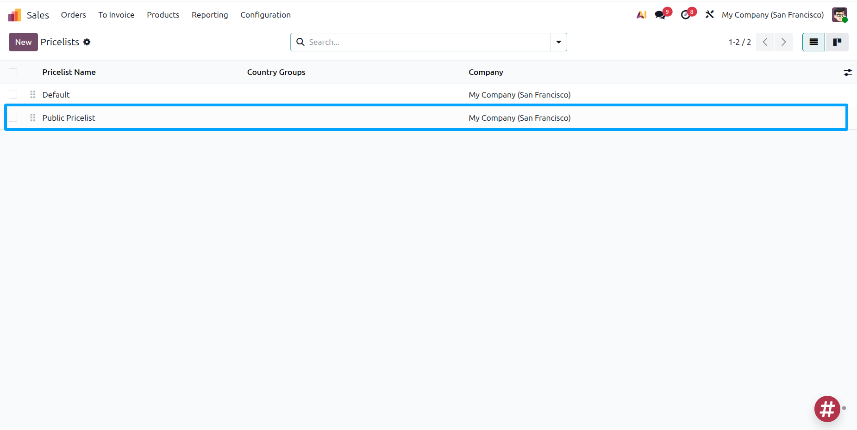857x430 pixels.
Task: Click inside the Search field
Action: 417,42
